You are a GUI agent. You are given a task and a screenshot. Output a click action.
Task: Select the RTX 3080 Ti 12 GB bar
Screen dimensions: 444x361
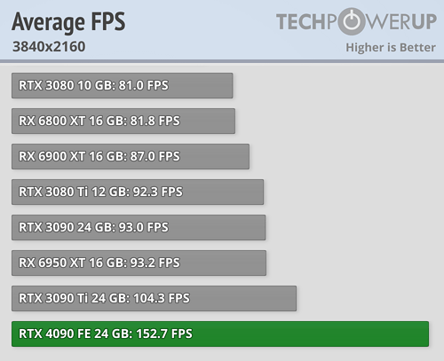pyautogui.click(x=138, y=192)
